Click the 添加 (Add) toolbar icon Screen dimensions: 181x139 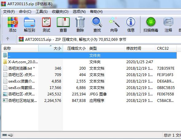point(13,25)
